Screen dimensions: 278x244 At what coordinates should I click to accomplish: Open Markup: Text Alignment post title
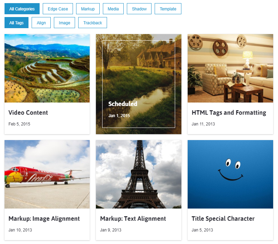point(133,219)
